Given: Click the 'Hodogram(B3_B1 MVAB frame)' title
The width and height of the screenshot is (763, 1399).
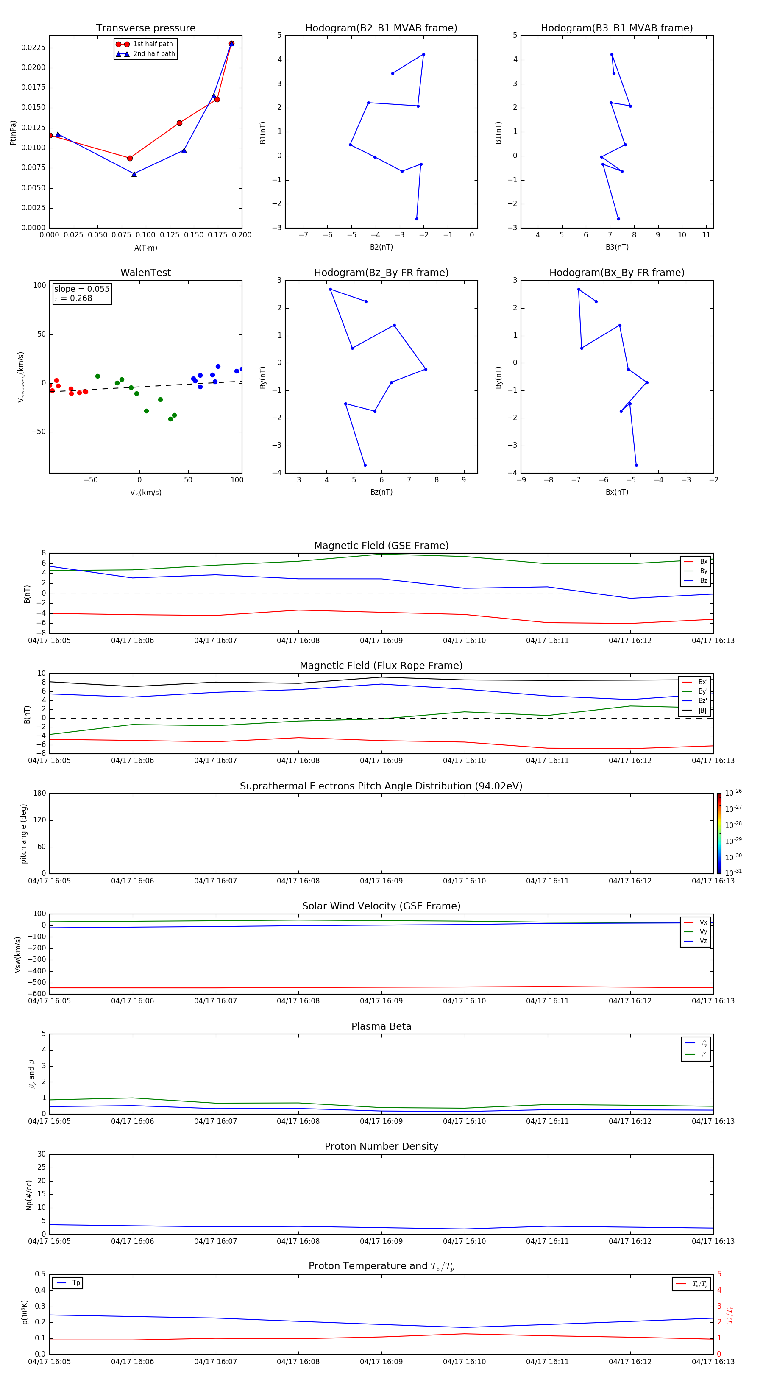Looking at the screenshot, I should click(617, 28).
